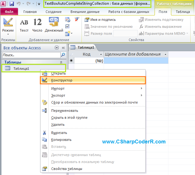Screen dimensions: 195x175
Task: Choose Преобразовать в локальную таблицу
Action: click(x=93, y=162)
